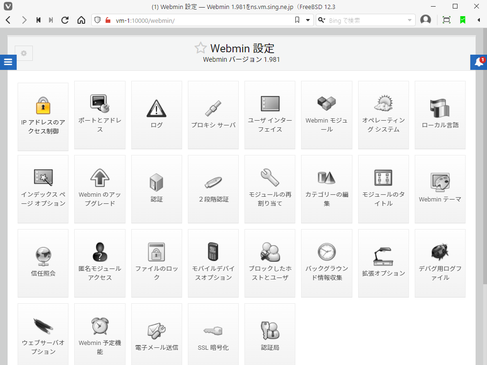Viewport: 487px width, 365px height.
Task: Open Webmin モジュール page
Action: [x=327, y=115]
